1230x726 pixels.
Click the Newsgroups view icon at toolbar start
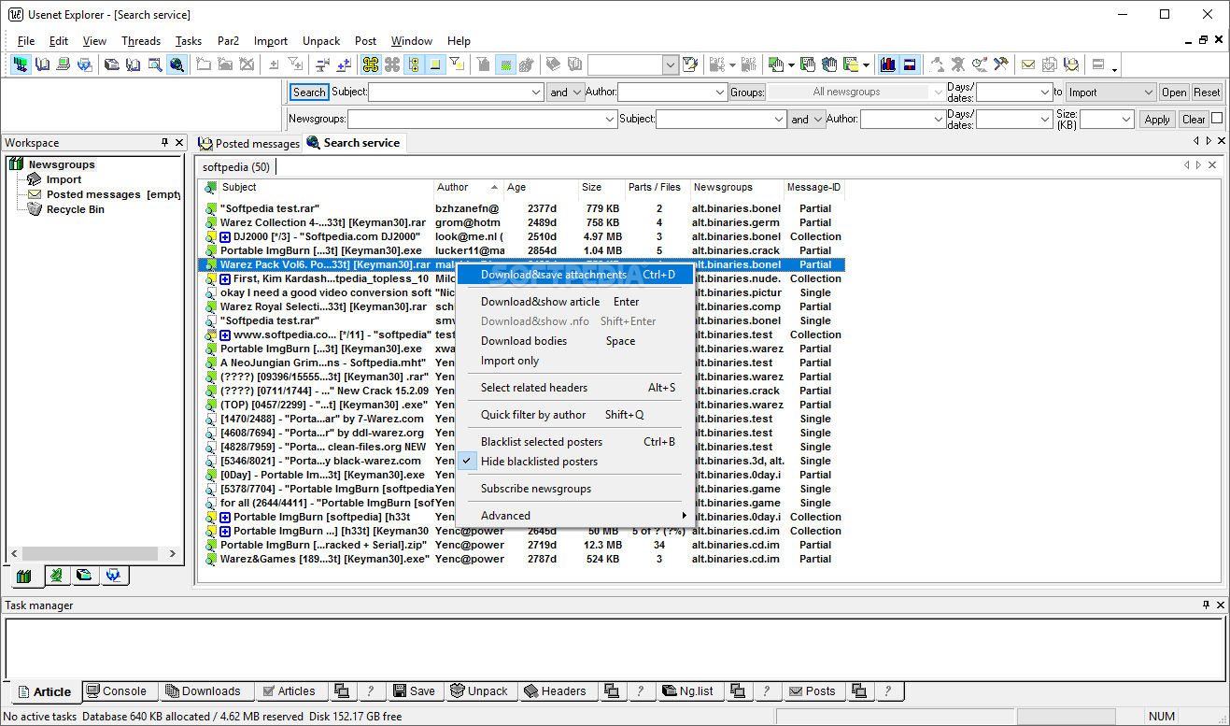pos(21,64)
